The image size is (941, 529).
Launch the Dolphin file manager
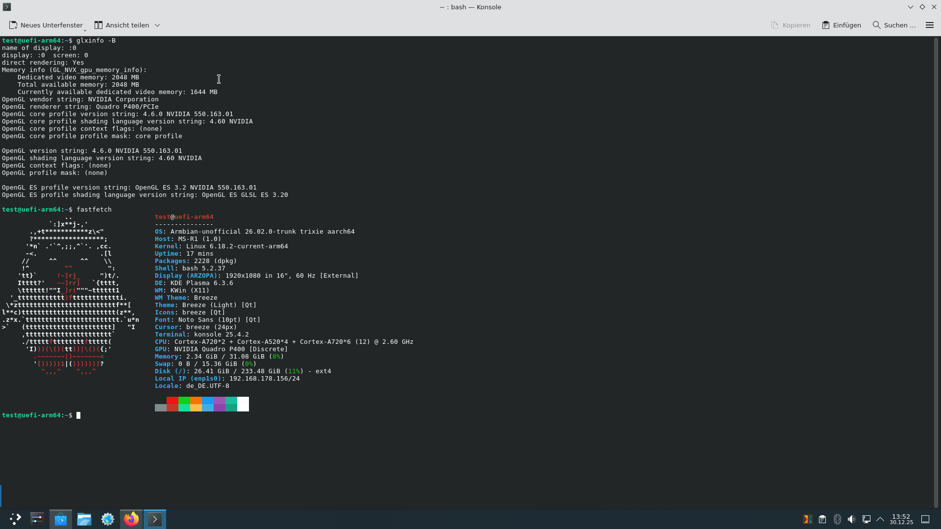[x=84, y=519]
